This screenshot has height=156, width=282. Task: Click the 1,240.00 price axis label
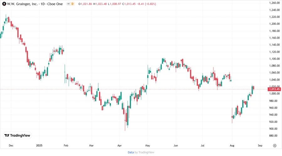274,10
